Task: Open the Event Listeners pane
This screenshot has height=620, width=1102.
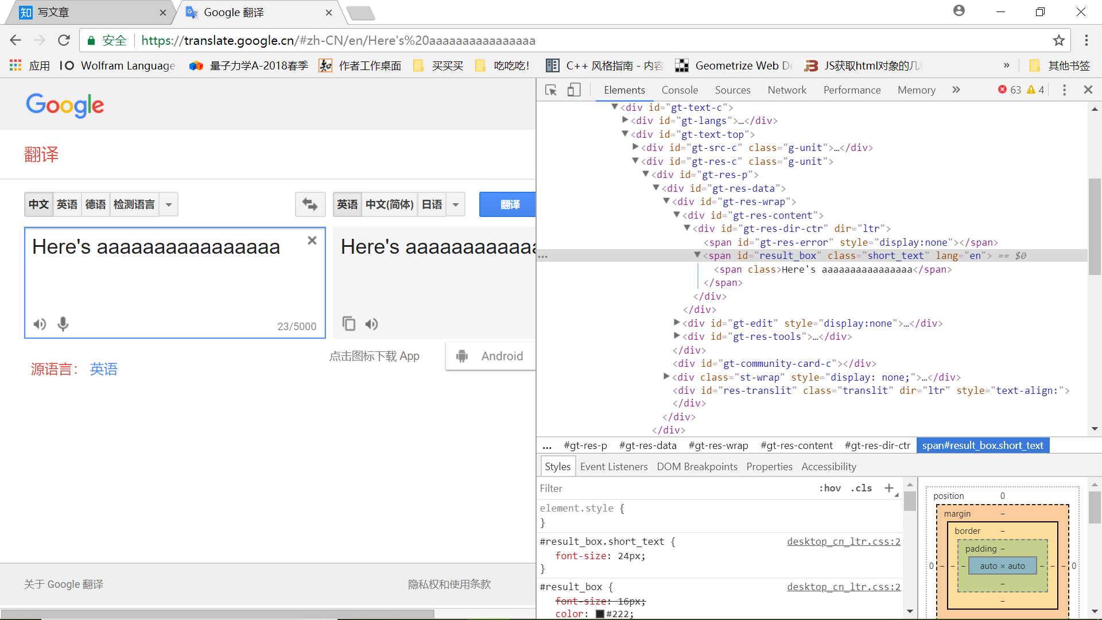Action: coord(614,467)
